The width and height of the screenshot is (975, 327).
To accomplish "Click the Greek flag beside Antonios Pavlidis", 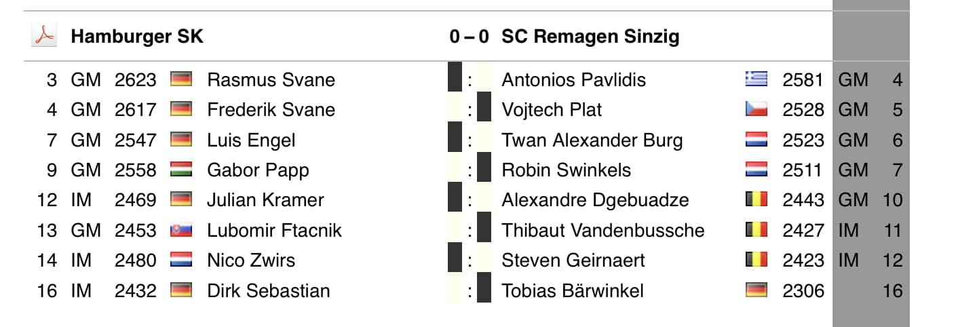I will (756, 80).
